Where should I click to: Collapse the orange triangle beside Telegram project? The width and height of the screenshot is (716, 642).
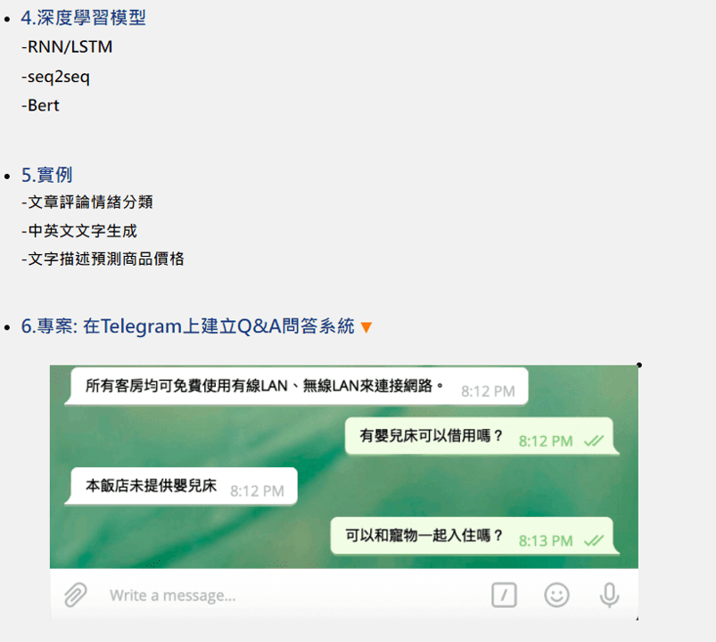366,327
